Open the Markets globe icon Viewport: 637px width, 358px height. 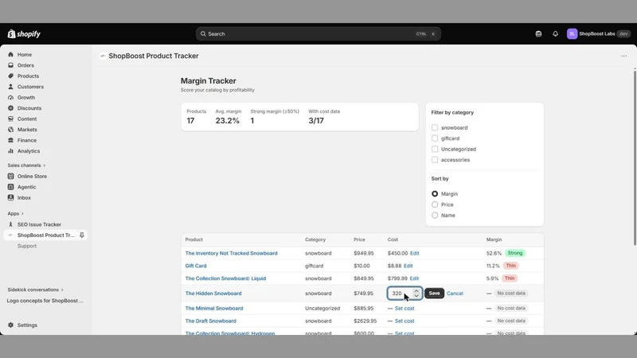10,130
